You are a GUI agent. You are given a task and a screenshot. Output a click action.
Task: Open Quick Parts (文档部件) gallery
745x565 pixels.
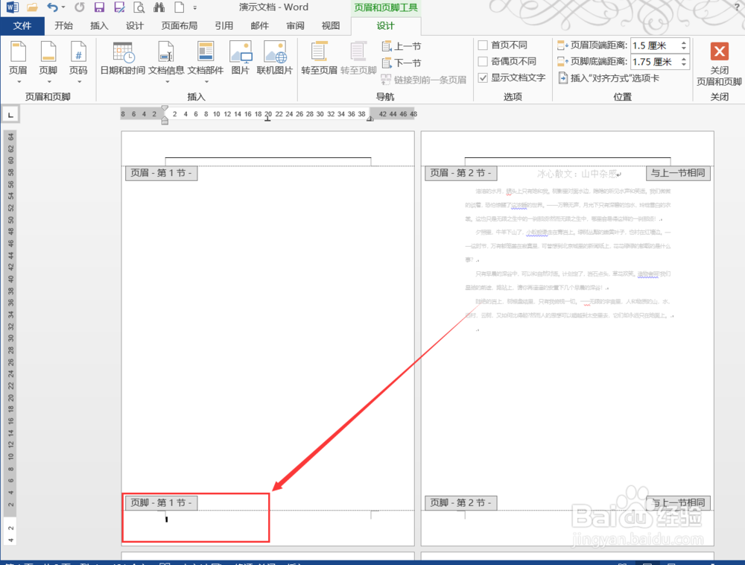point(206,60)
